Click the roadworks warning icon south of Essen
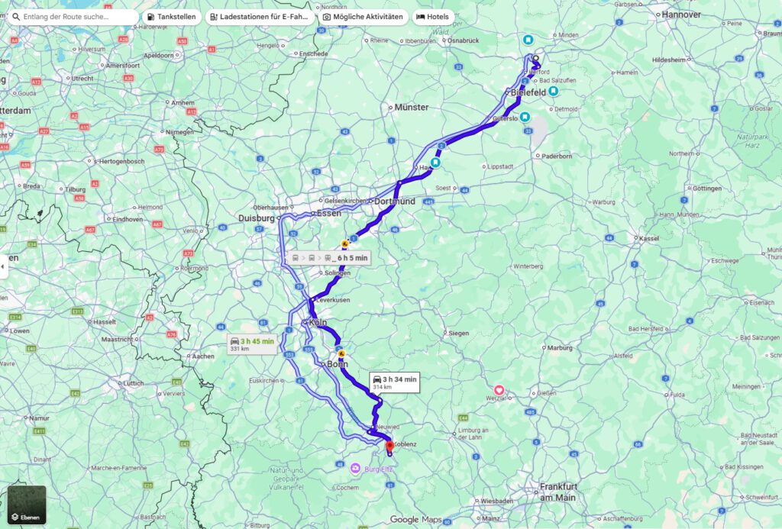This screenshot has width=782, height=529. pos(344,244)
